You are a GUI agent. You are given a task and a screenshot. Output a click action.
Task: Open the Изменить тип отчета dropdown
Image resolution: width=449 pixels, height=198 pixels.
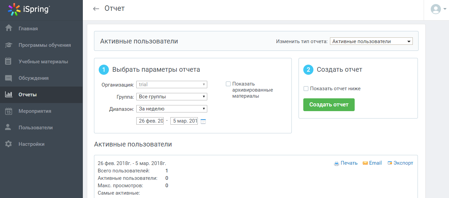click(371, 41)
